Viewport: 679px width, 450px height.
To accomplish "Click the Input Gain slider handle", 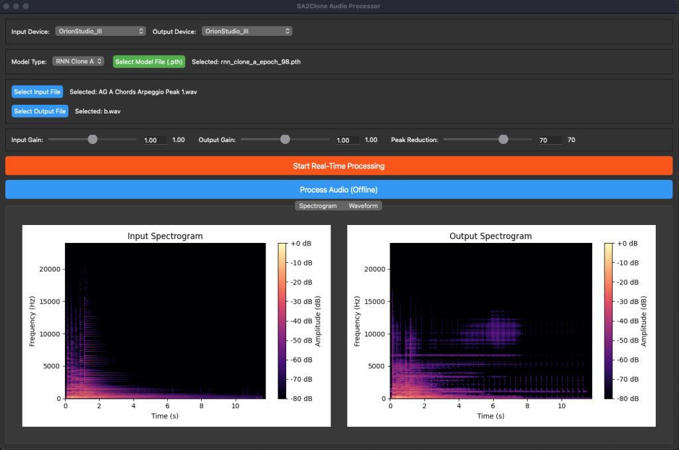I will [x=93, y=139].
